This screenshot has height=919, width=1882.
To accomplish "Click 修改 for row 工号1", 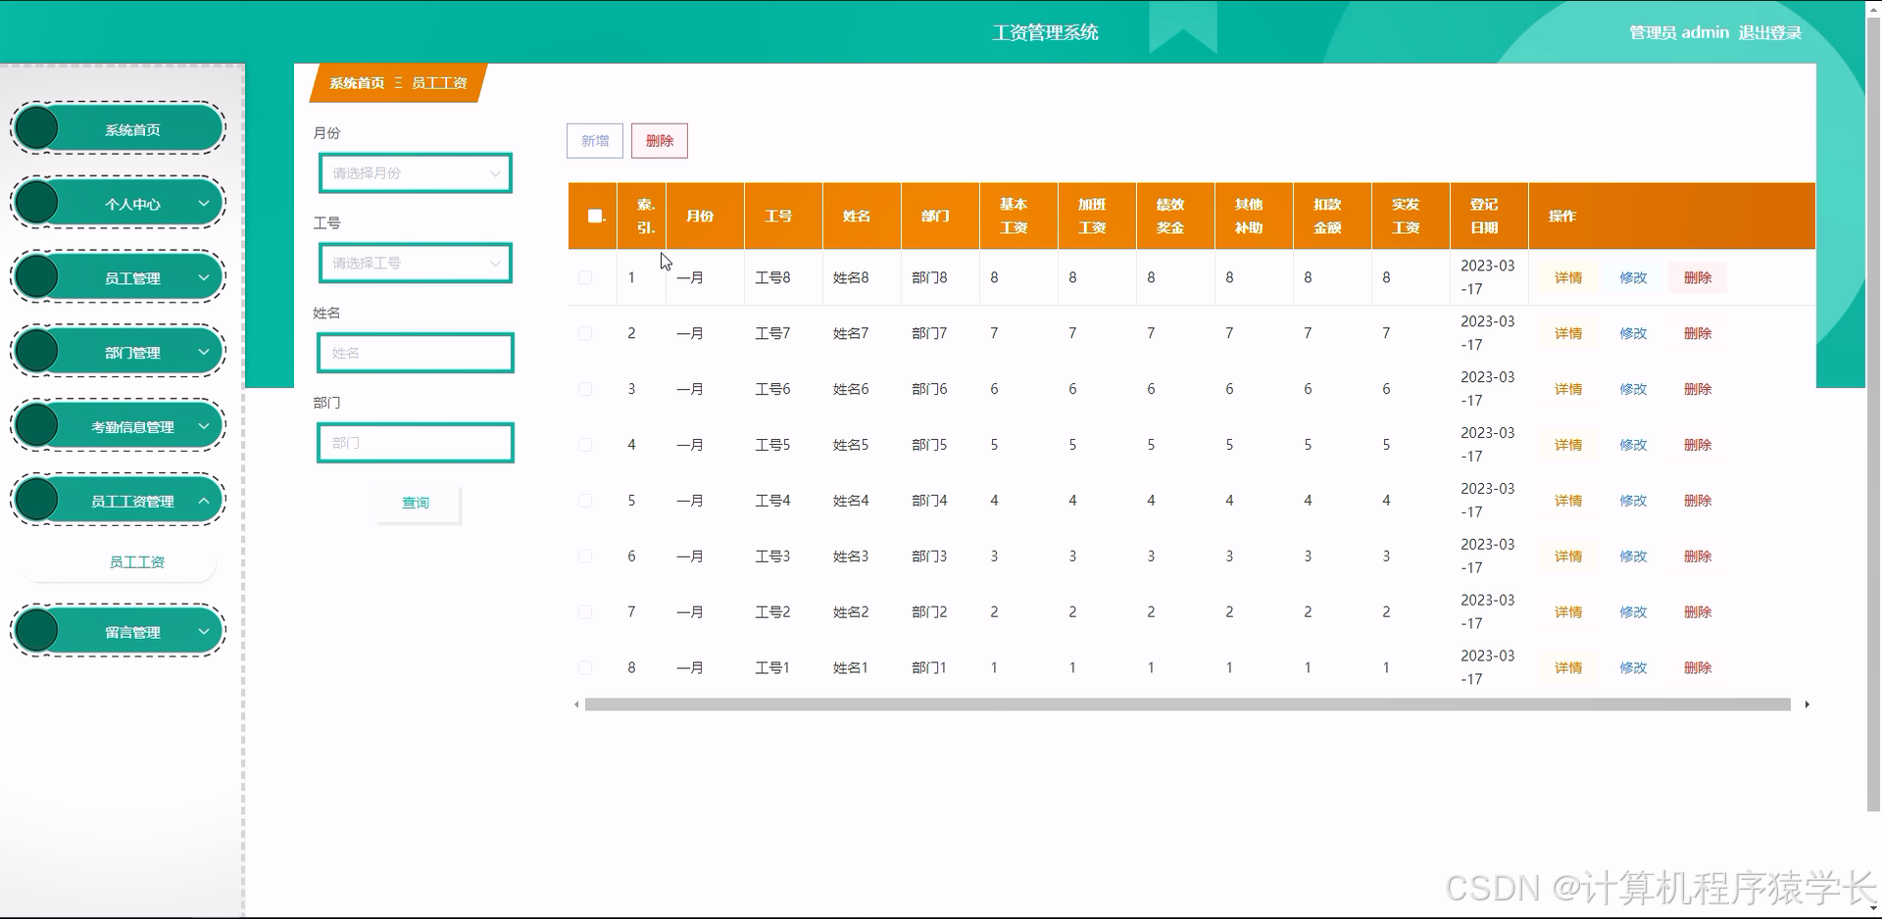I will [x=1633, y=668].
